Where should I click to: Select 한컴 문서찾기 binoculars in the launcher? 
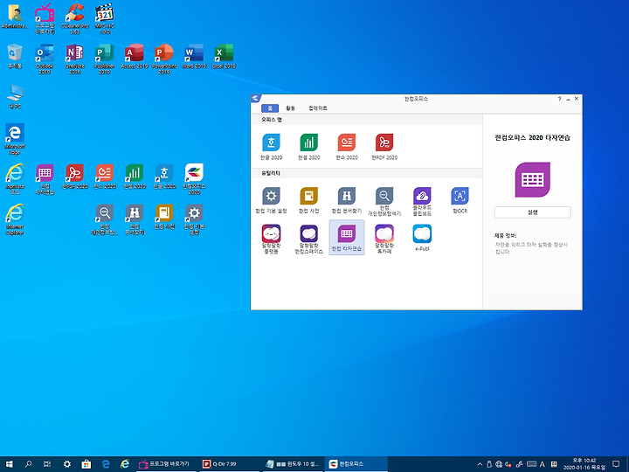tap(347, 200)
